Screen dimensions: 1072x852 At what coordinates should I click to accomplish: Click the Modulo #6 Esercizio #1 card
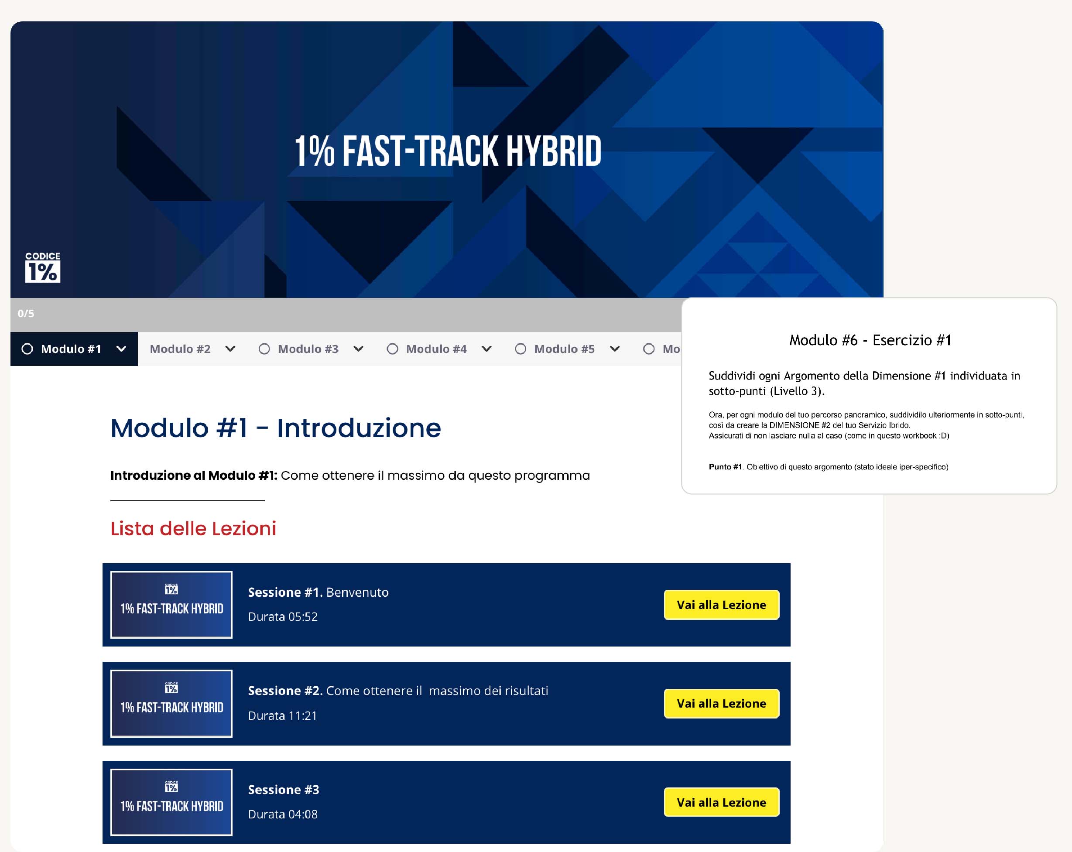coord(869,396)
